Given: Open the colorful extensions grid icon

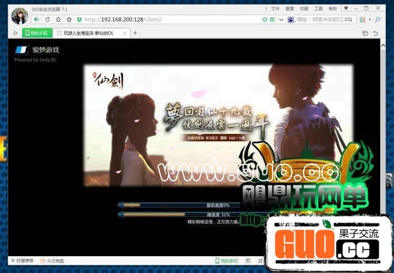Looking at the screenshot, I should tap(362, 19).
